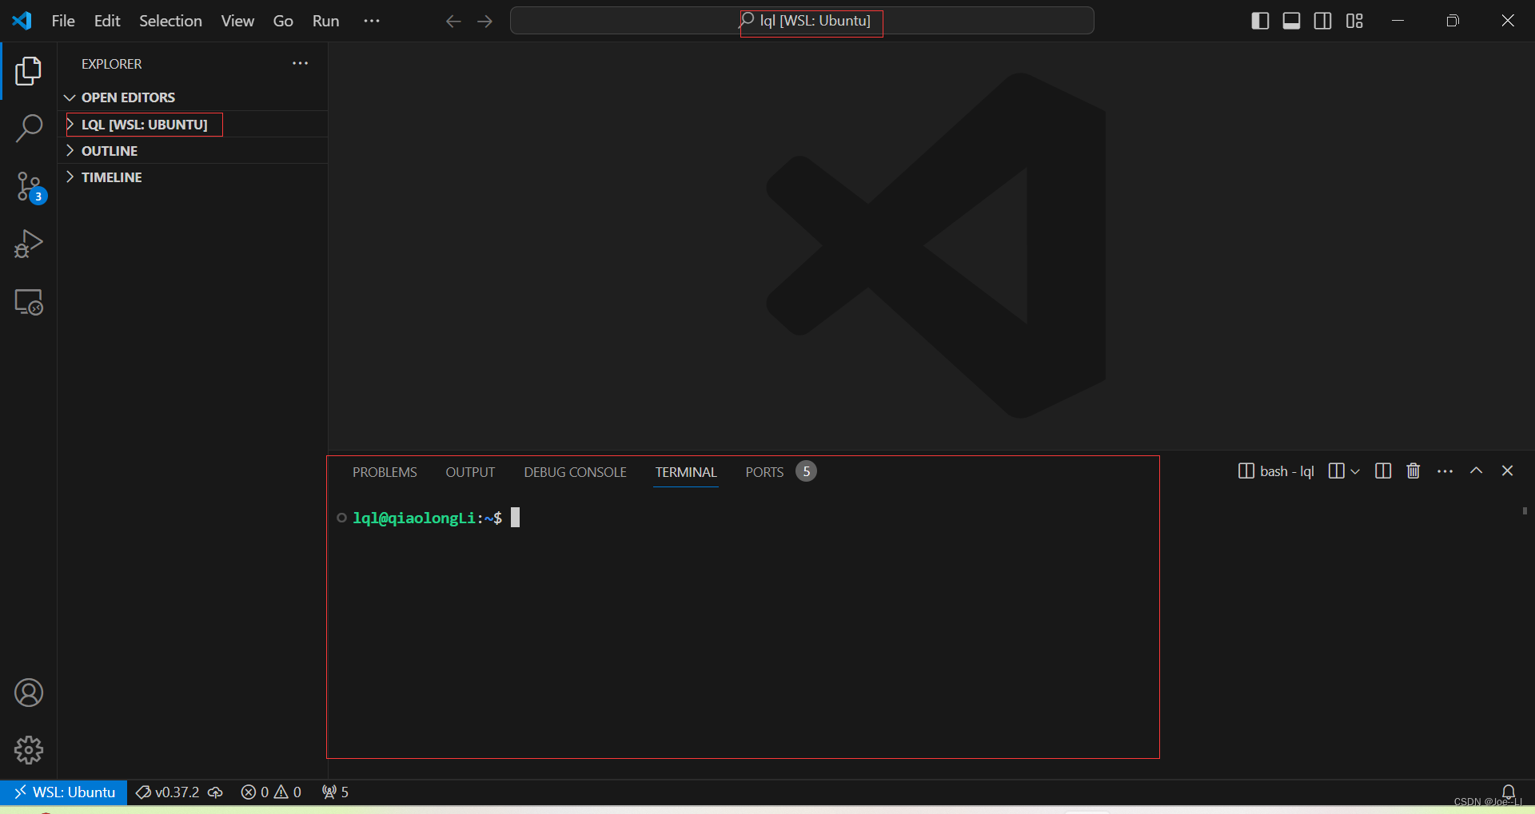The image size is (1535, 814).
Task: Split the terminal
Action: [x=1383, y=471]
